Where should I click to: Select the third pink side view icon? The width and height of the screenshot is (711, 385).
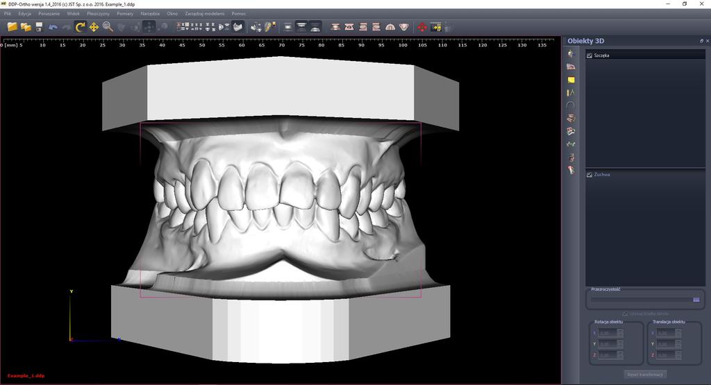coord(362,27)
